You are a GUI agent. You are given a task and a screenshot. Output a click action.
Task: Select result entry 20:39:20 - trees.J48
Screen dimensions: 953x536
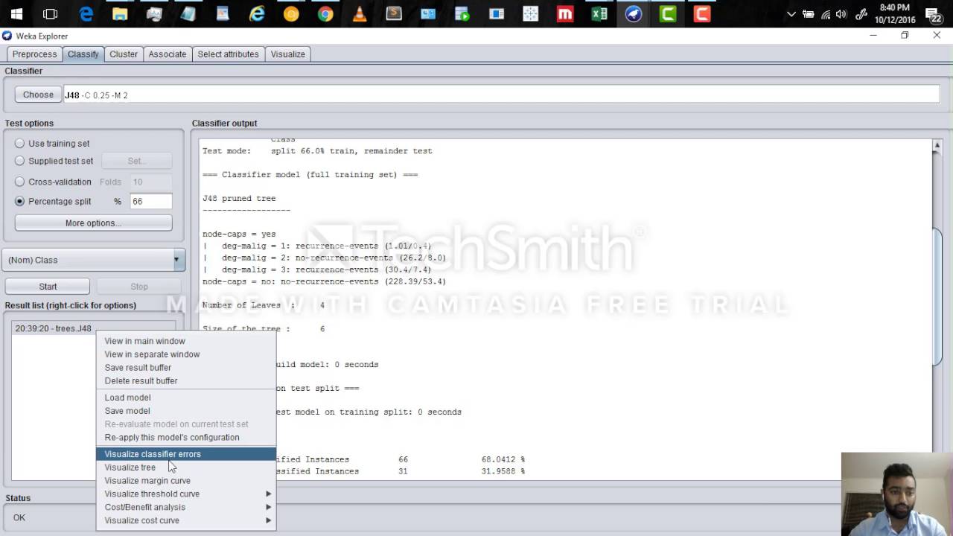54,328
